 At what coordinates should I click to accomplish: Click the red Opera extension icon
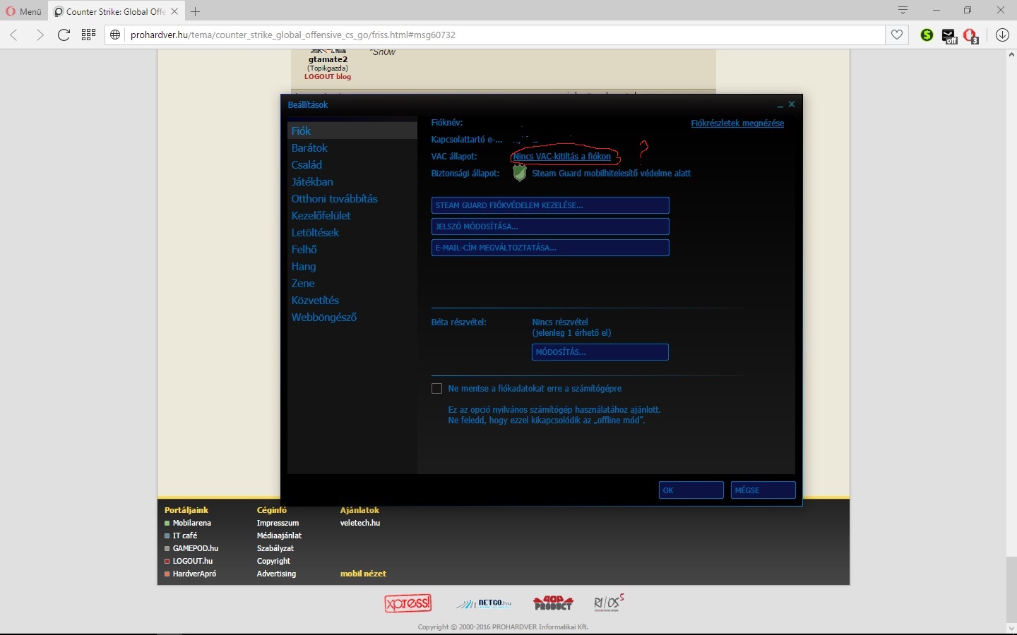[x=971, y=35]
